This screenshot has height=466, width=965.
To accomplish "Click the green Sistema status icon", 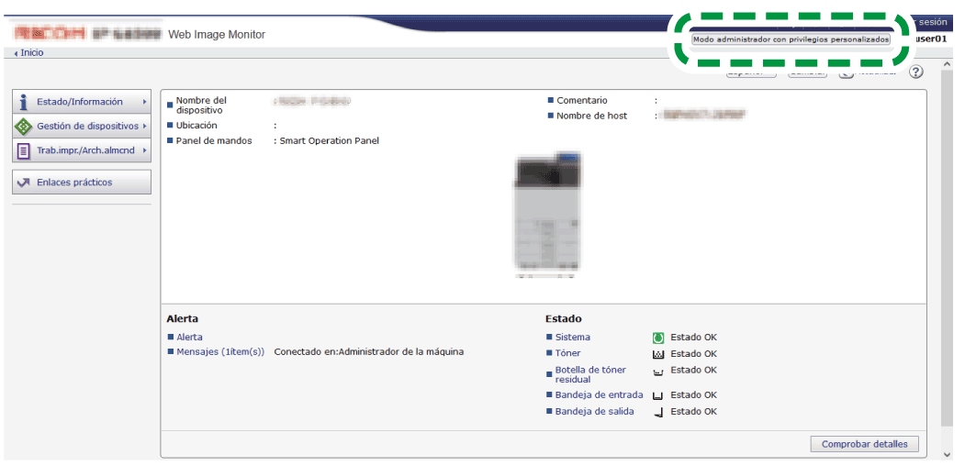I will 657,338.
